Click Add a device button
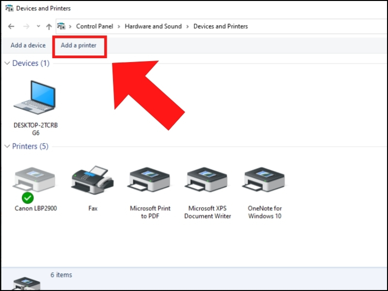 pos(28,45)
